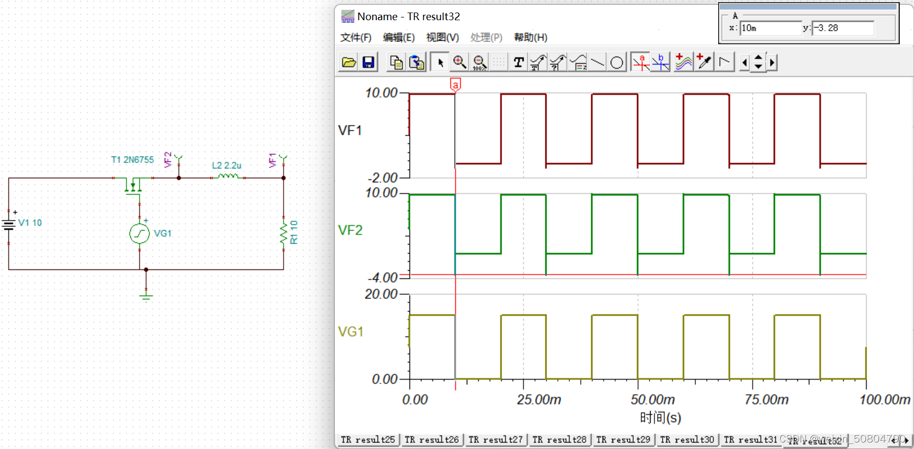This screenshot has width=914, height=449.
Task: Toggle the grid dots icon
Action: coord(499,62)
